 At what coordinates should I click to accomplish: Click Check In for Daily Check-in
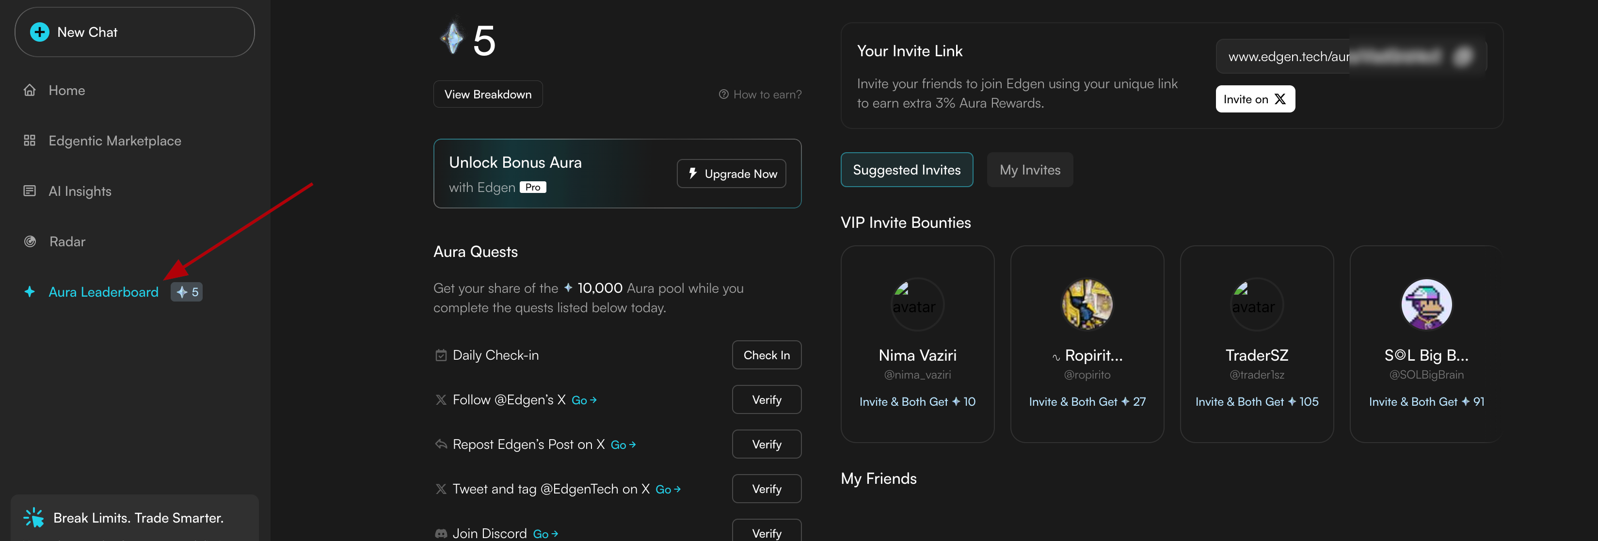(766, 355)
